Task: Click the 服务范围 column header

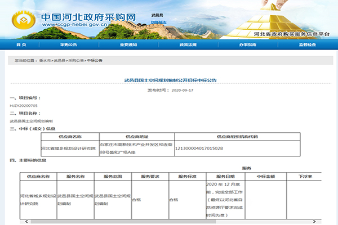Action: [113, 177]
